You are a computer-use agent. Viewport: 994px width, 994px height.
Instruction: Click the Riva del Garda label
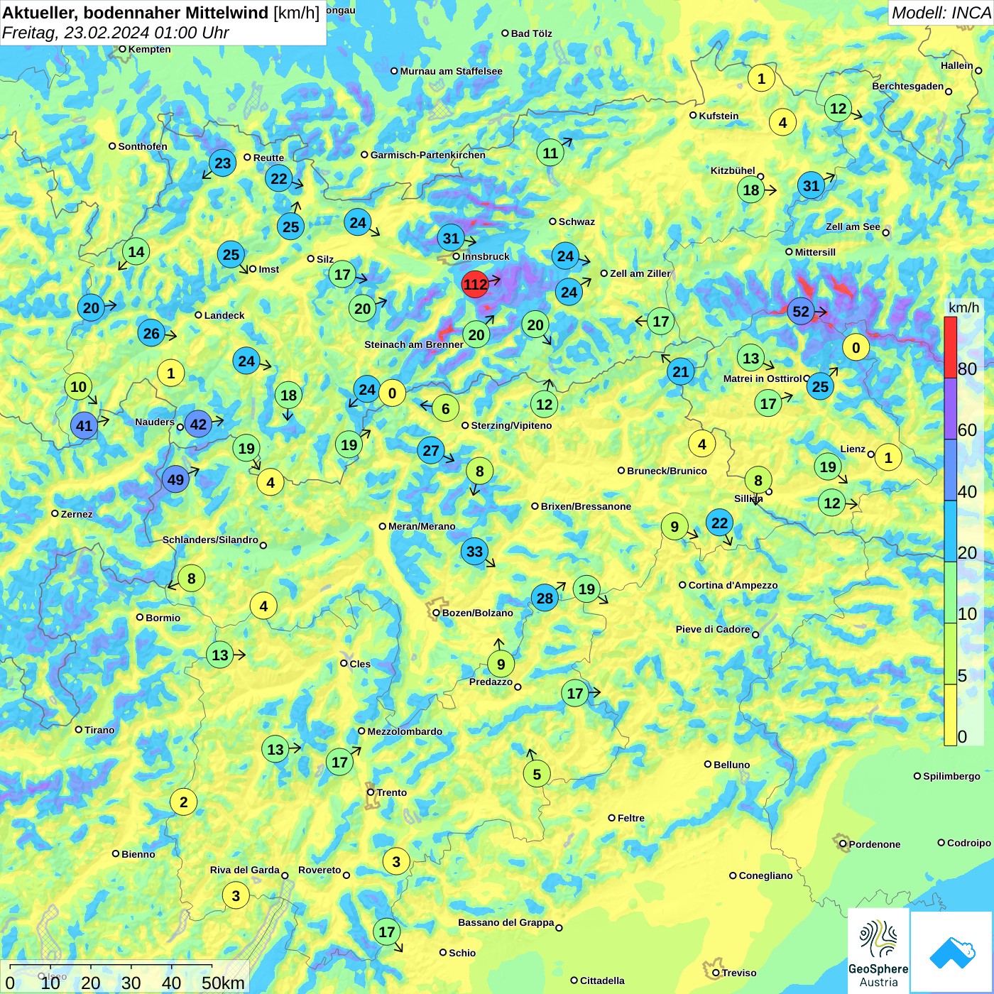[244, 870]
